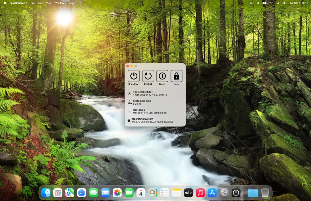Click the Wi-Fi status icon
Image resolution: width=311 pixels, height=201 pixels.
272,3
